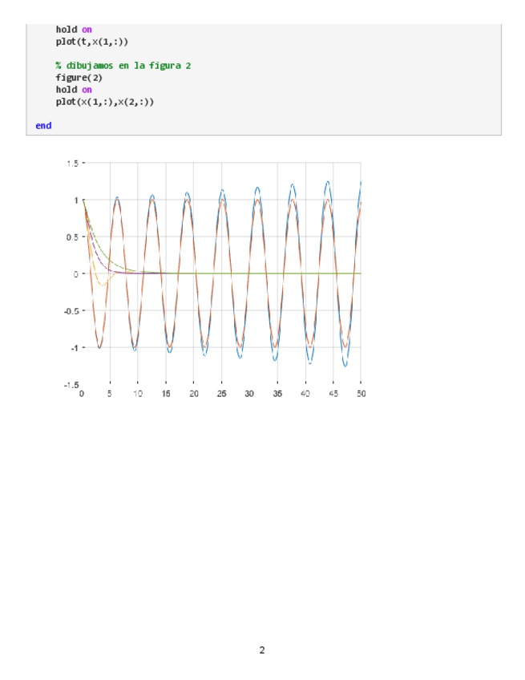Click the x-axis tick label 35
Image resolution: width=525 pixels, height=680 pixels.
point(277,395)
